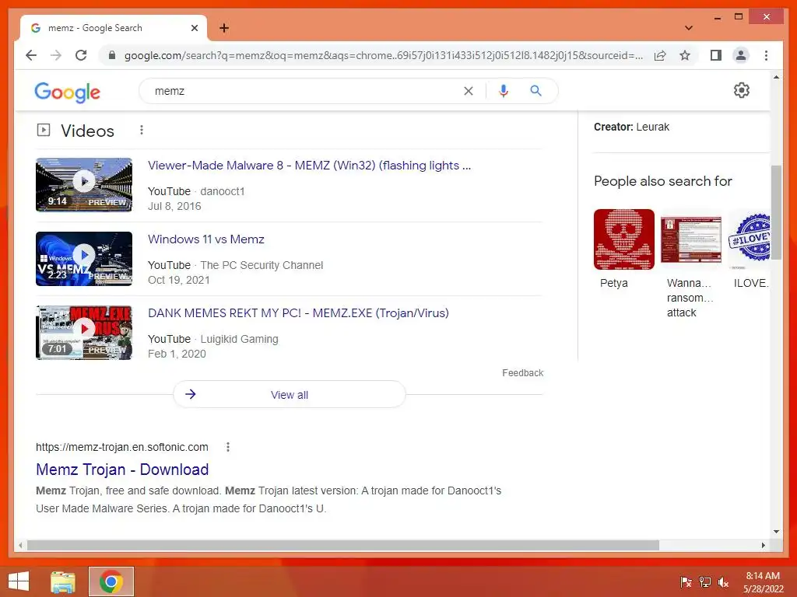Click the vertical scrollbar thumb
The image size is (797, 597).
tap(776, 212)
